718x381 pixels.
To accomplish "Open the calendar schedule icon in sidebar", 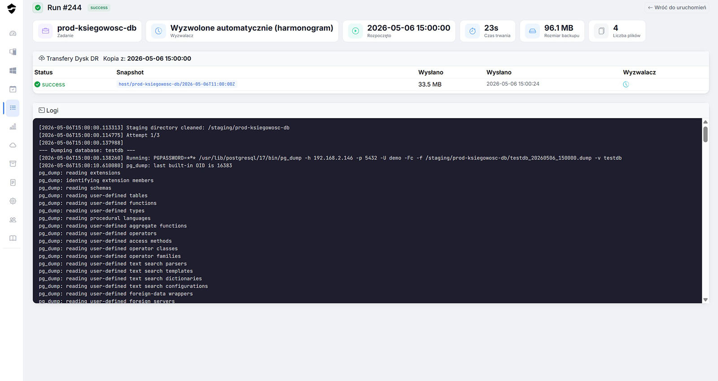I will click(x=13, y=89).
